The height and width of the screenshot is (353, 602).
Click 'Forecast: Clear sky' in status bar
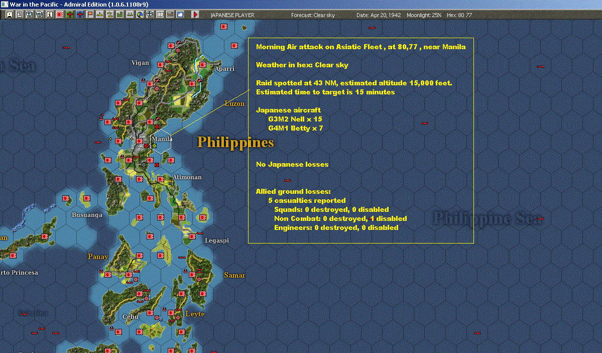click(x=313, y=15)
